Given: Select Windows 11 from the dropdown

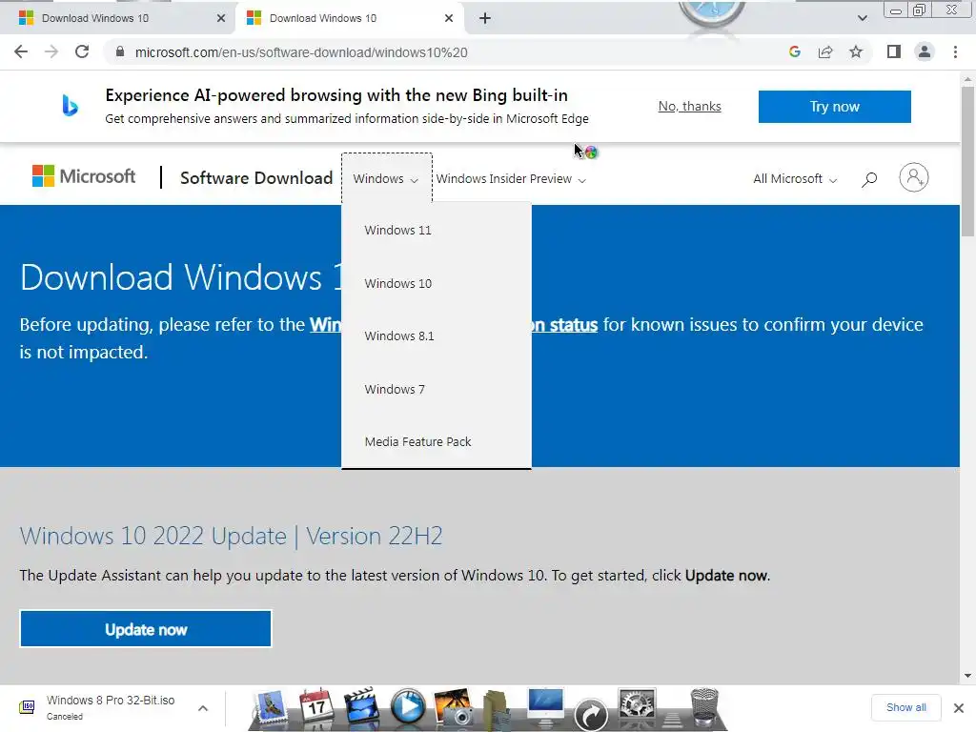Looking at the screenshot, I should tap(437, 231).
